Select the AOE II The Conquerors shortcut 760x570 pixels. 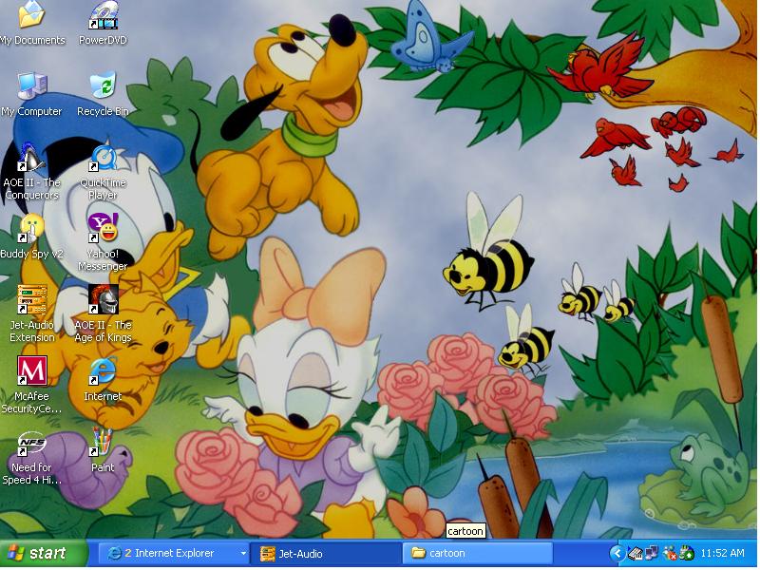click(x=32, y=172)
